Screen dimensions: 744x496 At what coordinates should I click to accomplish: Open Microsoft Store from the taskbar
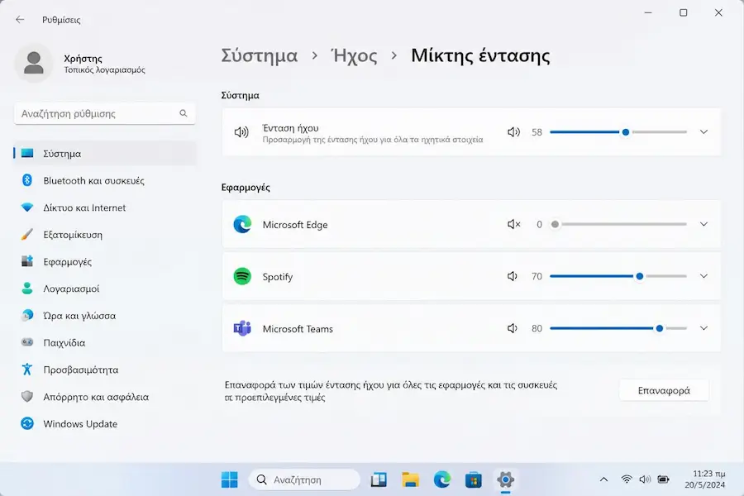point(474,479)
